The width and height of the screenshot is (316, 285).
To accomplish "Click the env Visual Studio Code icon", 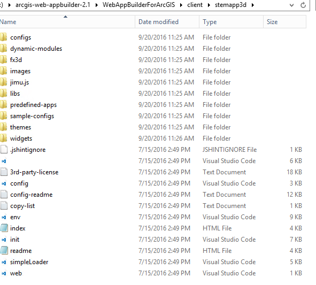I will (x=4, y=217).
